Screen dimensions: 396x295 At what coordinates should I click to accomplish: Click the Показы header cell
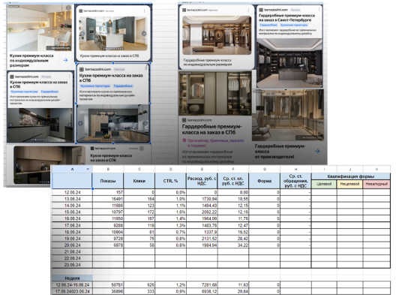point(108,181)
